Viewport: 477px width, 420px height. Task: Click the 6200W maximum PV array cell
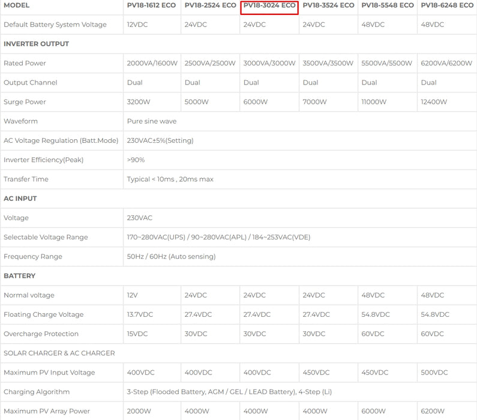click(433, 411)
